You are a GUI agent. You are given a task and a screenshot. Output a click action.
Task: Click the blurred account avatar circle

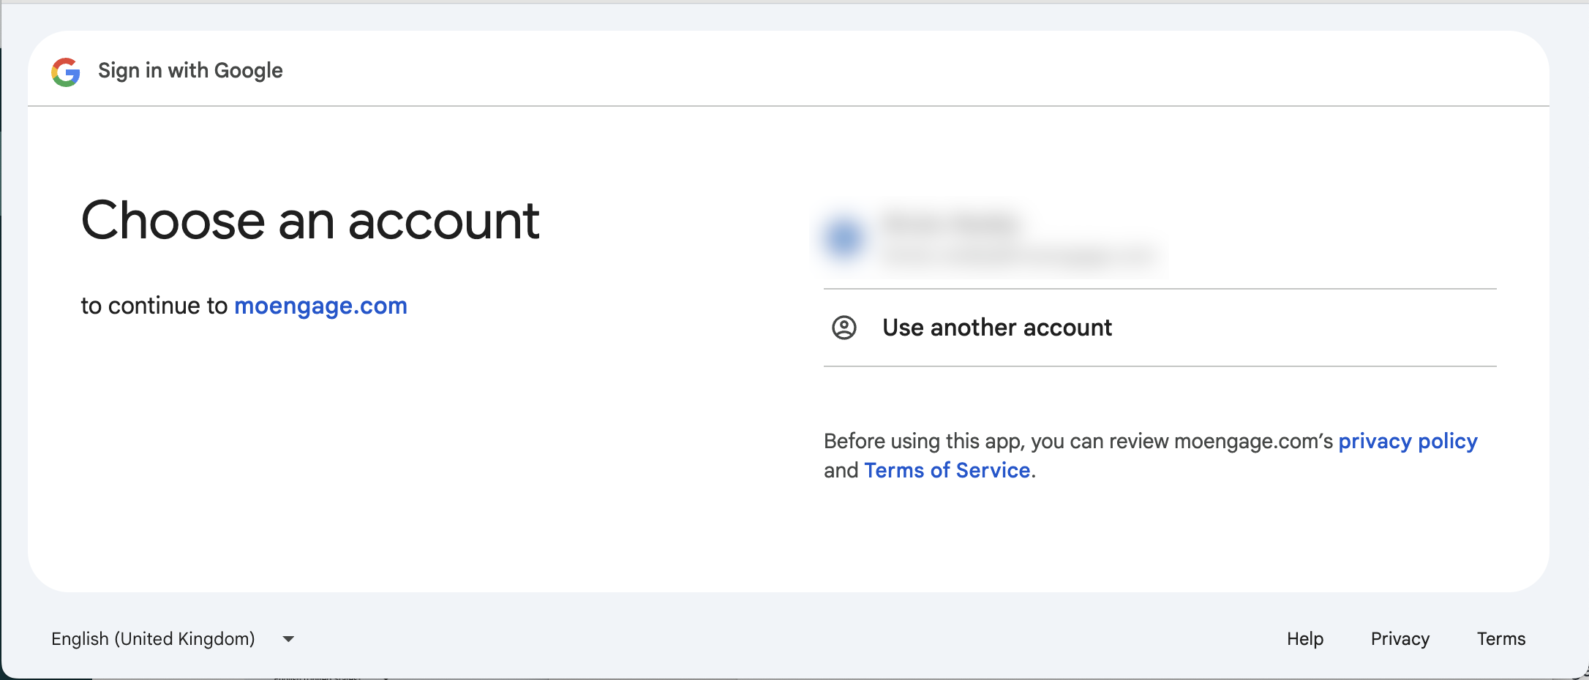(844, 238)
